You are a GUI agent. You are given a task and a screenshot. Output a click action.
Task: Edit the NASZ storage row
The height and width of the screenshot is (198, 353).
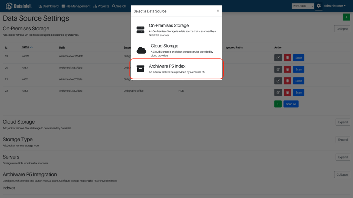pyautogui.click(x=278, y=92)
